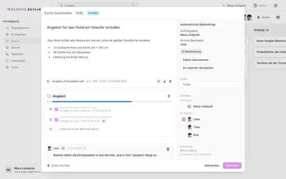Click the KI badge next to Lena in the comment
Image resolution: width=286 pixels, height=179 pixels.
coord(63,148)
